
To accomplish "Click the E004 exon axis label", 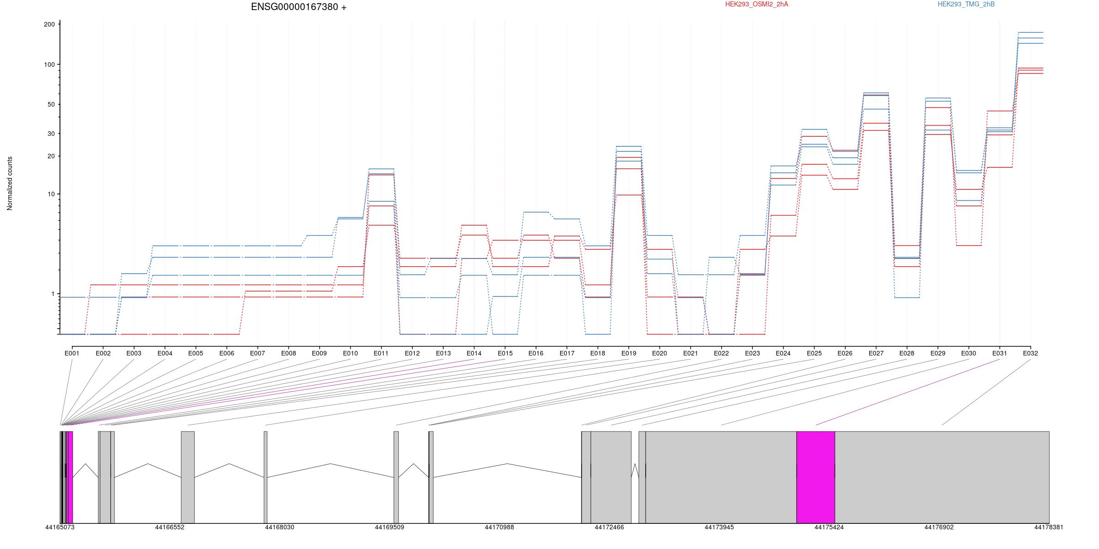I will [165, 353].
